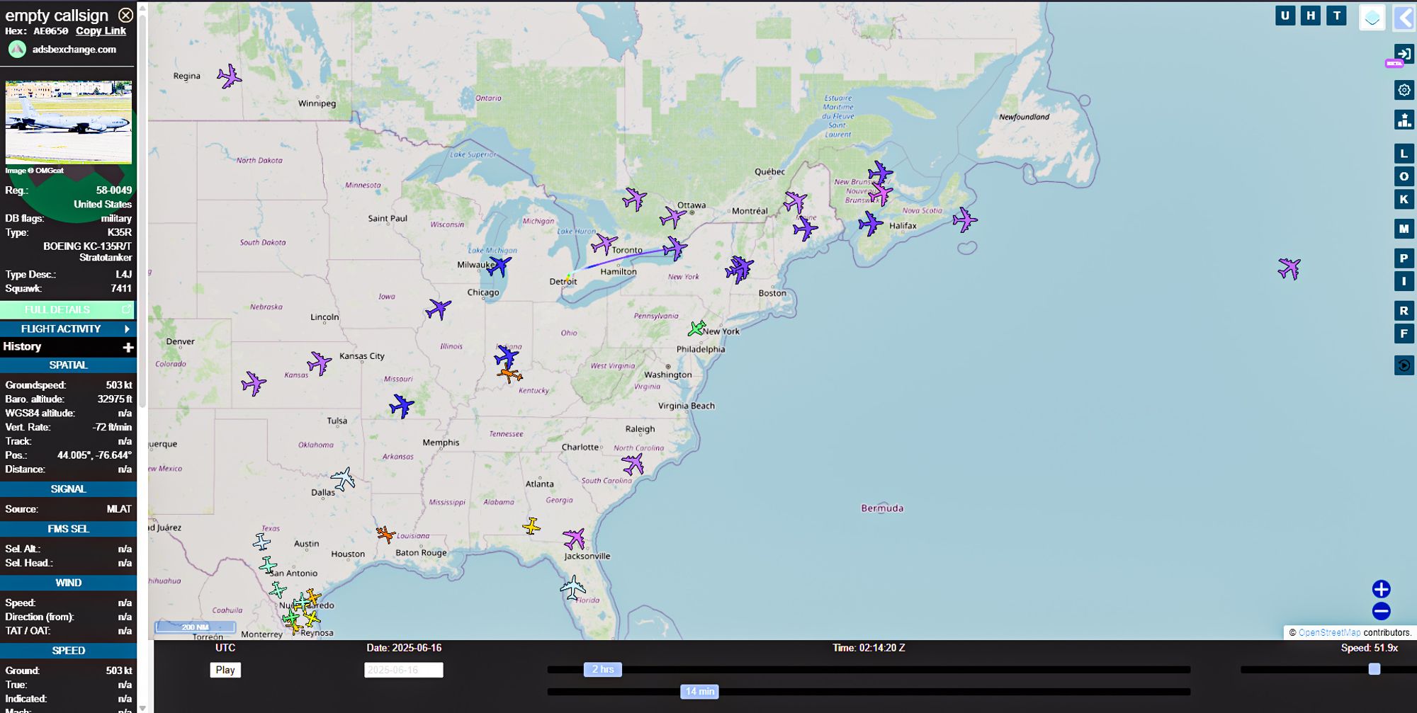
Task: Select the aircraft west of Toronto
Action: pyautogui.click(x=604, y=244)
